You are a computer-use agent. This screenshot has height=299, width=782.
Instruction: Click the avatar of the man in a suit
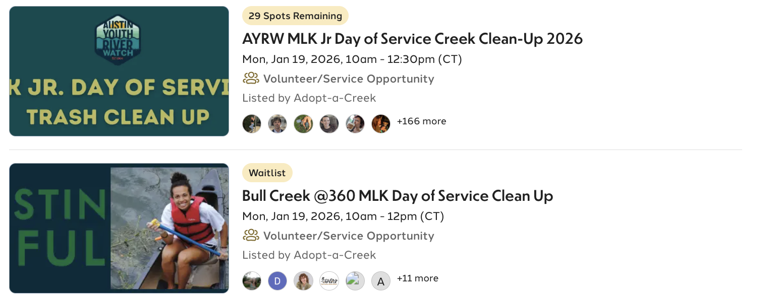[277, 123]
